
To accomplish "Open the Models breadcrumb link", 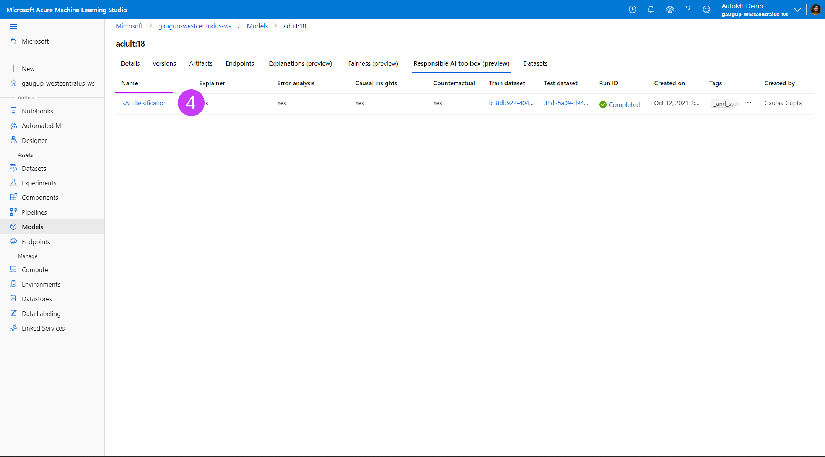I will click(x=257, y=26).
